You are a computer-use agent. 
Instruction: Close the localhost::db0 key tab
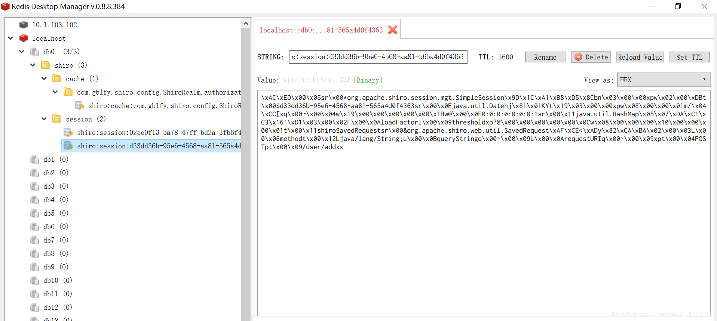[x=393, y=30]
